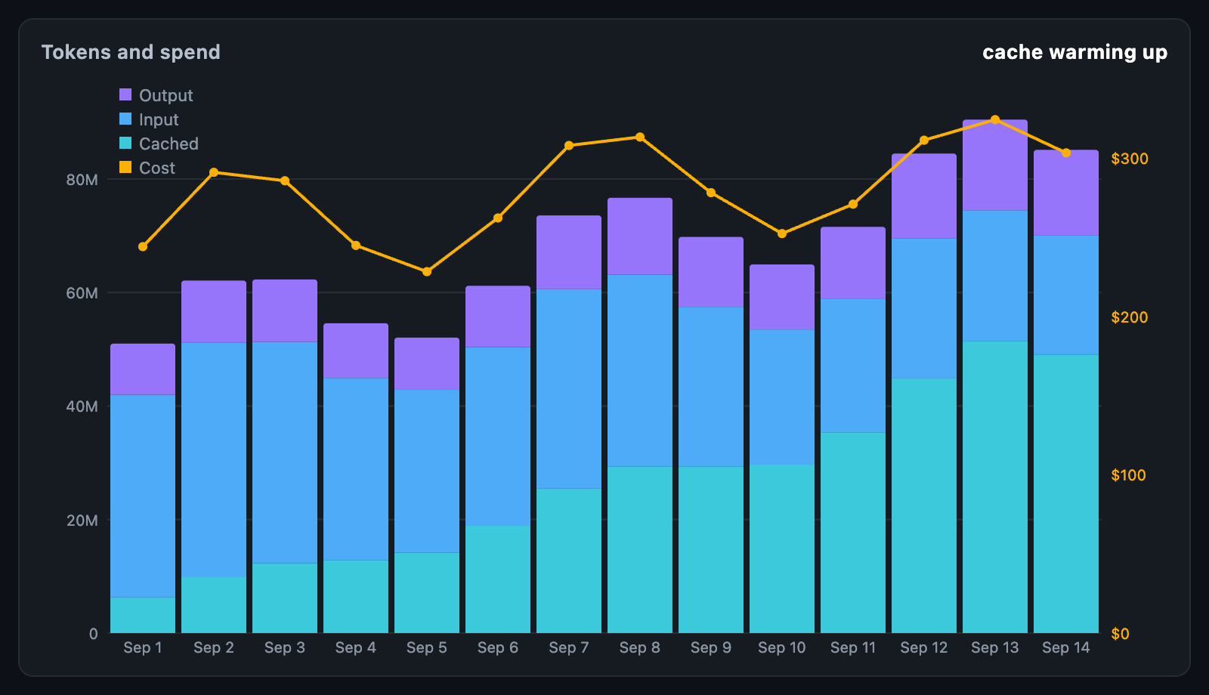Screen dimensions: 1209x695
Task: Click the '20M' left axis label
Action: click(x=82, y=520)
